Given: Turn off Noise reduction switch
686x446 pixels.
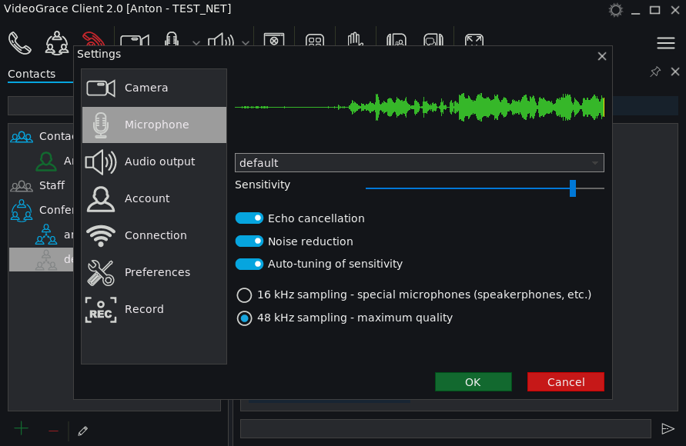Looking at the screenshot, I should (249, 241).
